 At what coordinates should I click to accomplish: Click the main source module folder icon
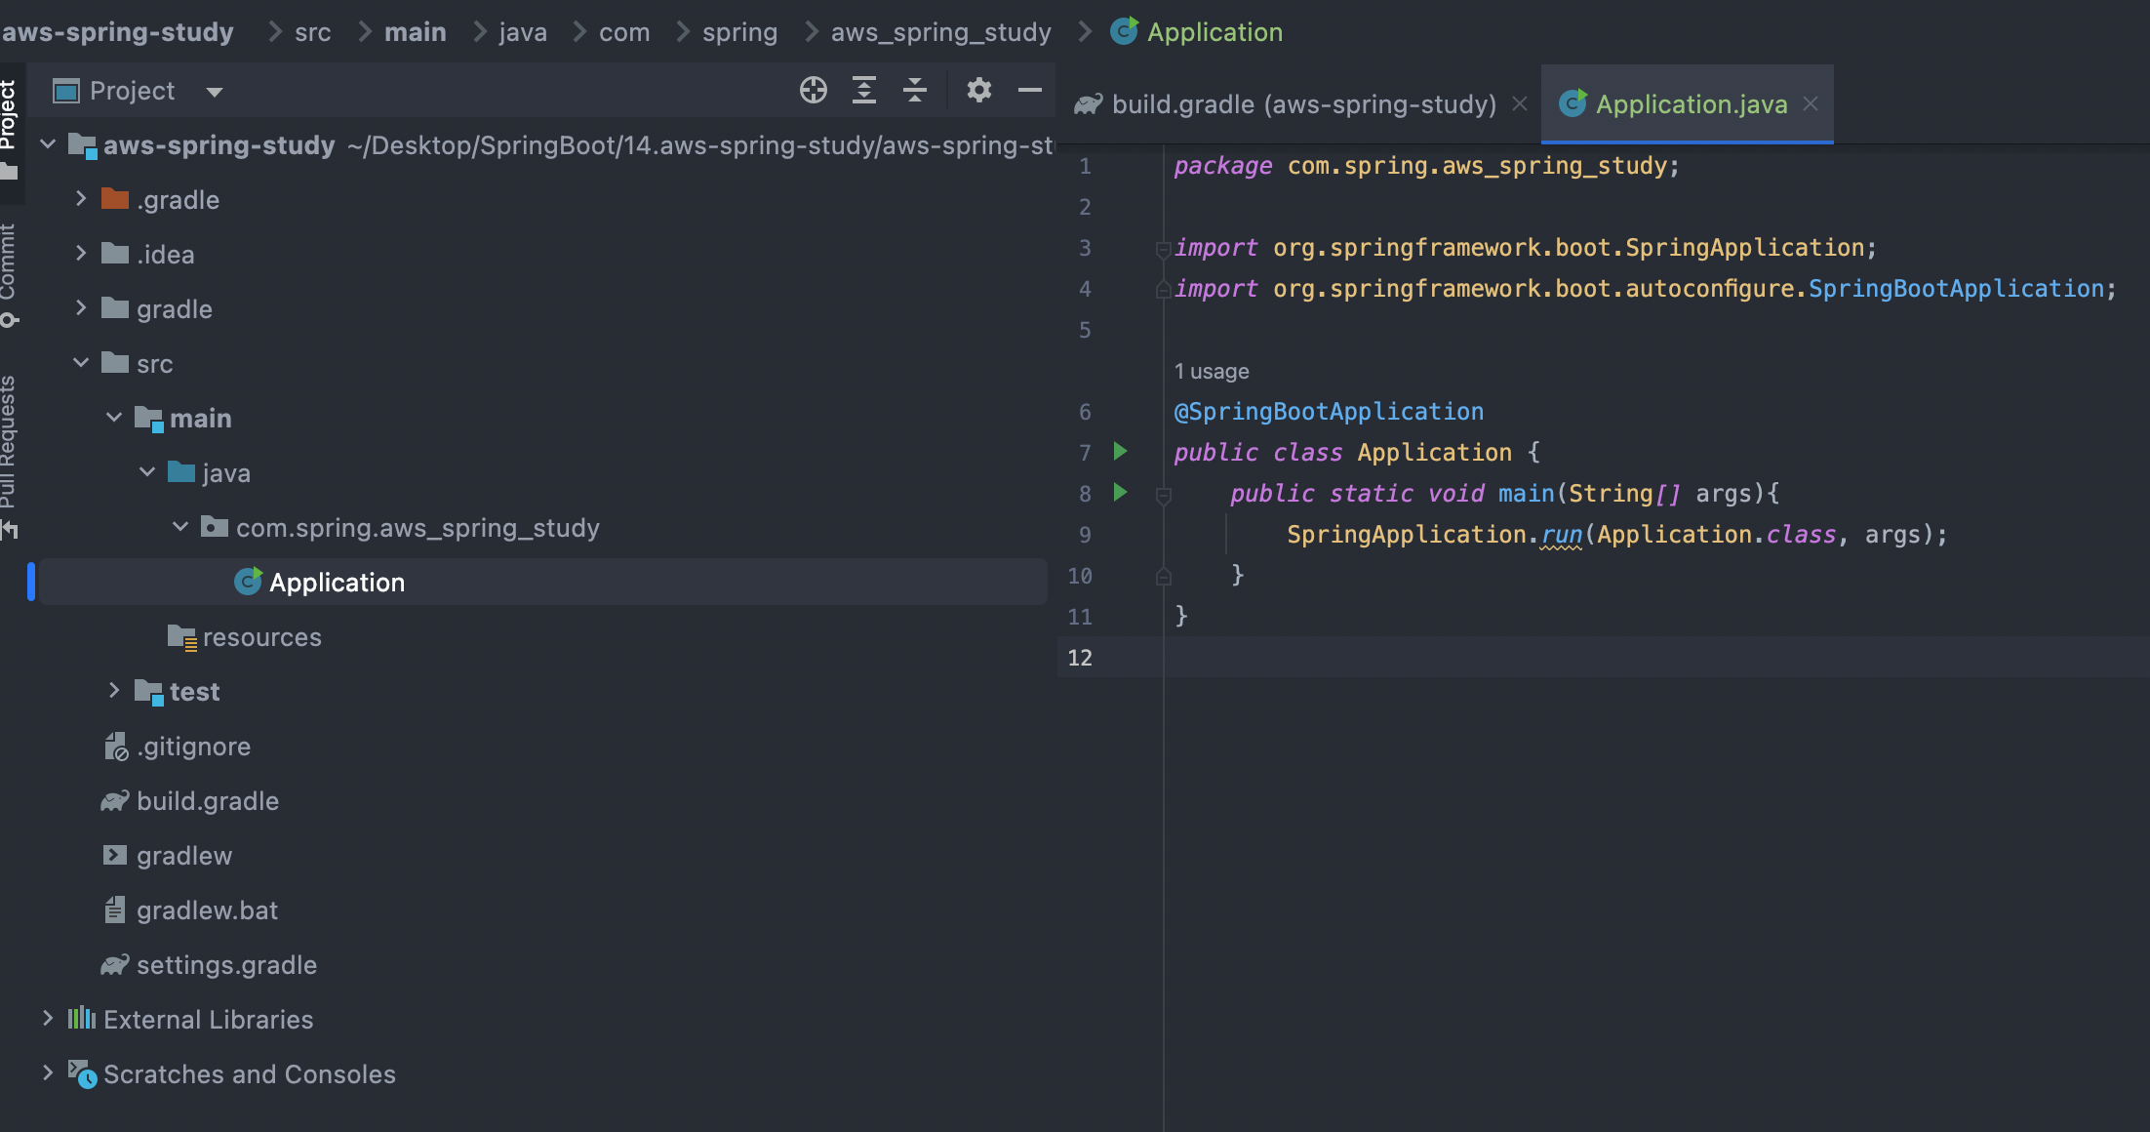(148, 419)
